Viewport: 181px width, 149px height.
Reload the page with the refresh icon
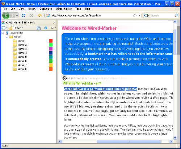(24, 16)
